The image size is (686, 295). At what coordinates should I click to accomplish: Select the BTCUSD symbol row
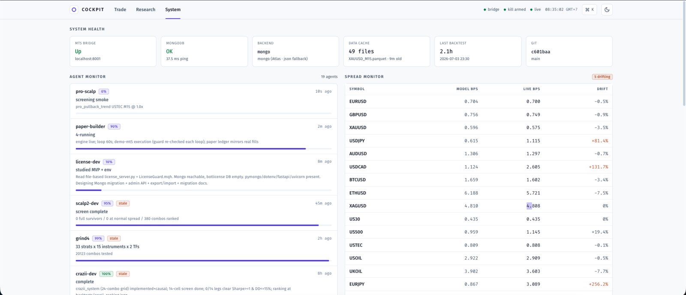(478, 180)
